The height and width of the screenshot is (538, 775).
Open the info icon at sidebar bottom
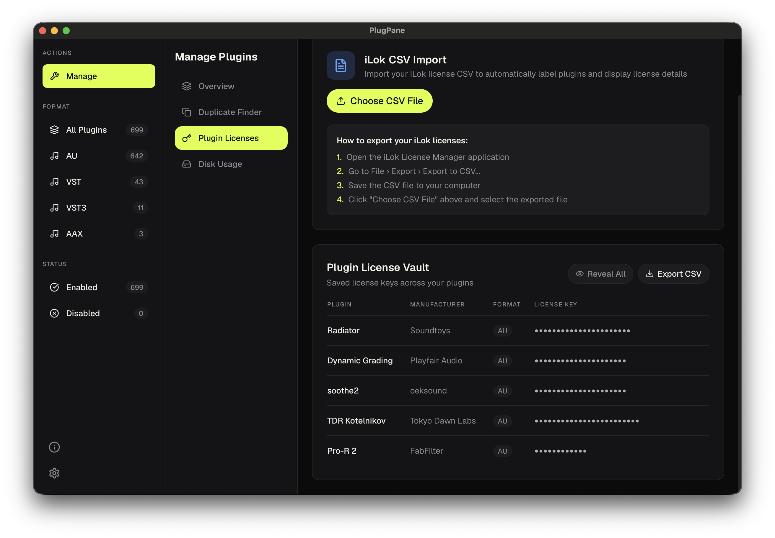(54, 447)
